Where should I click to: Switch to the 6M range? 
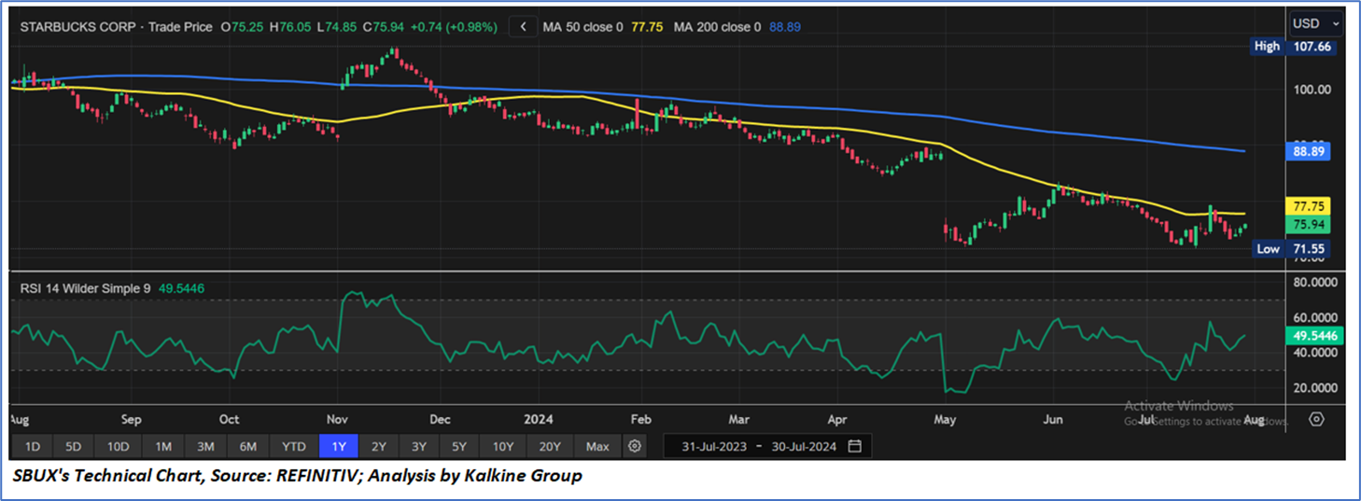(x=248, y=446)
